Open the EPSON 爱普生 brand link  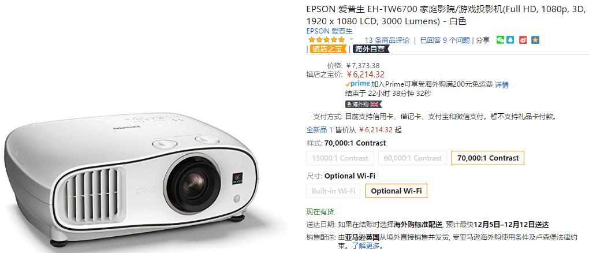point(329,31)
